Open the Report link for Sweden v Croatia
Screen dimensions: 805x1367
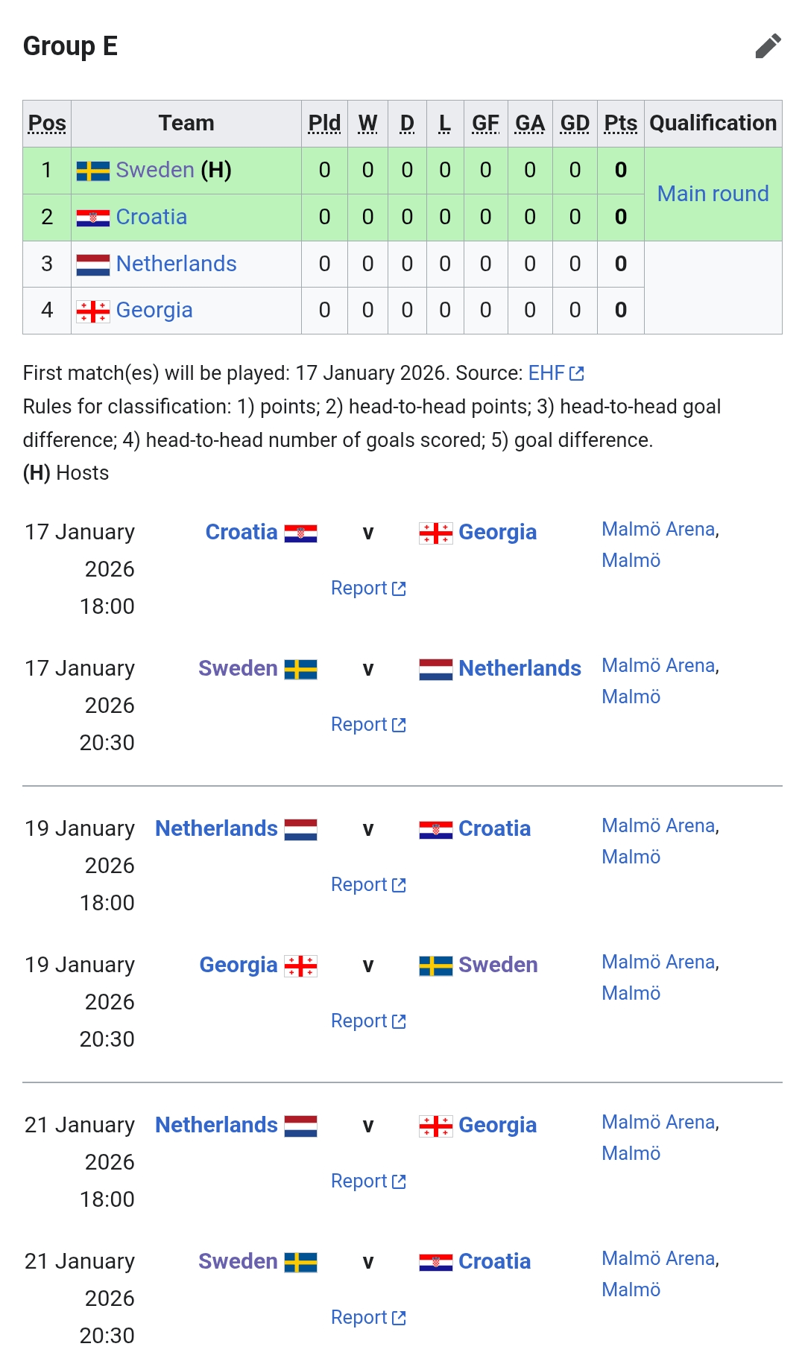click(x=359, y=1318)
